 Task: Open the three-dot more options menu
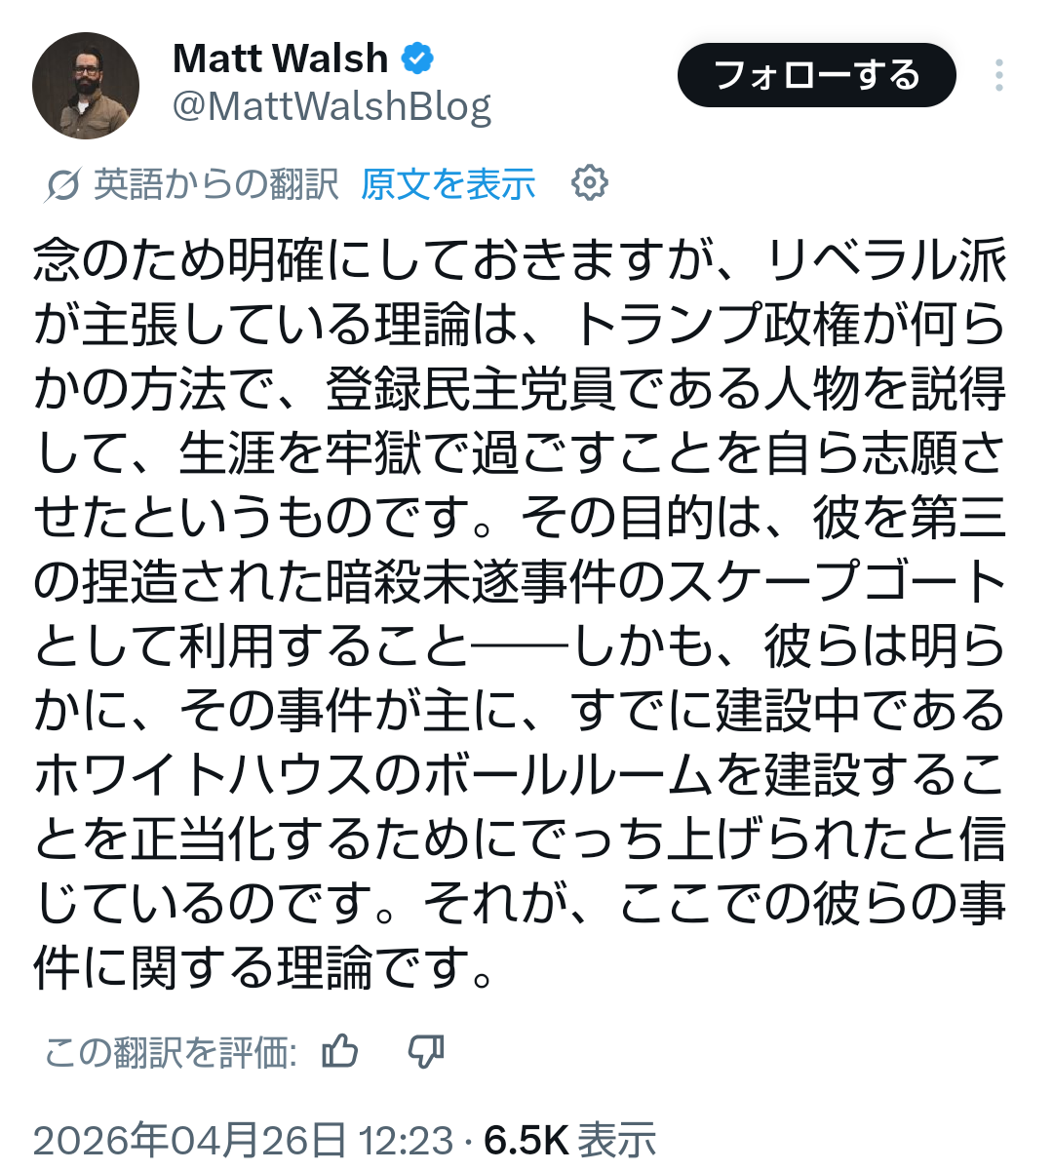(998, 75)
